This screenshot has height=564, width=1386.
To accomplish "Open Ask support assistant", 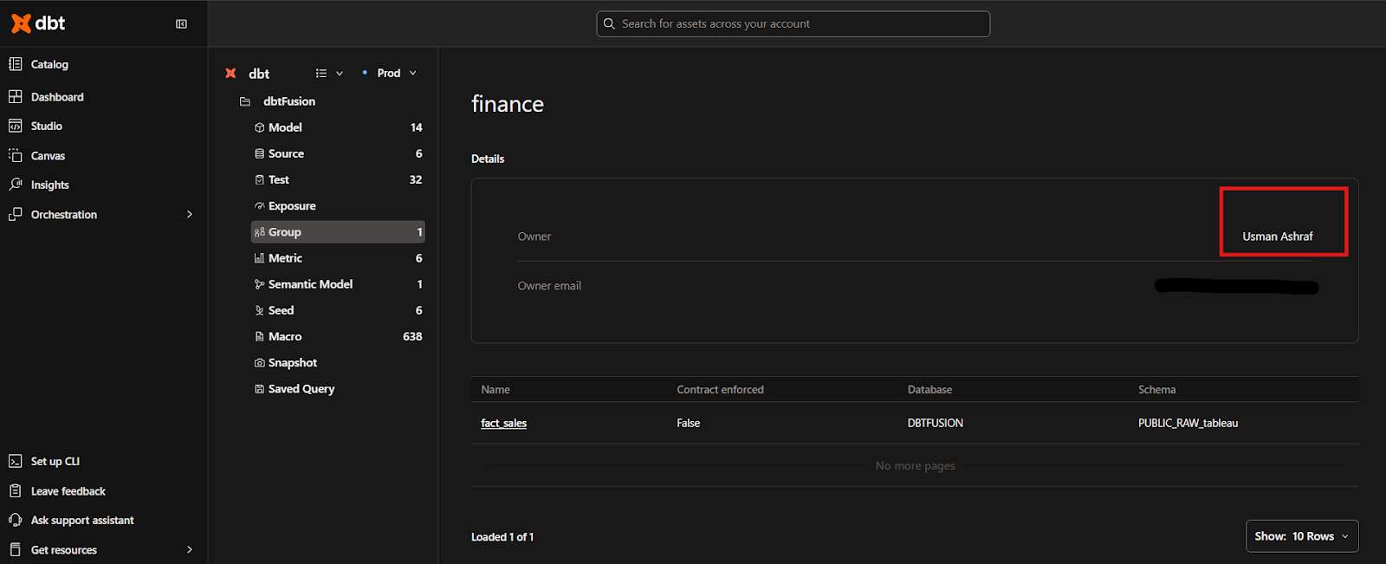I will click(81, 521).
